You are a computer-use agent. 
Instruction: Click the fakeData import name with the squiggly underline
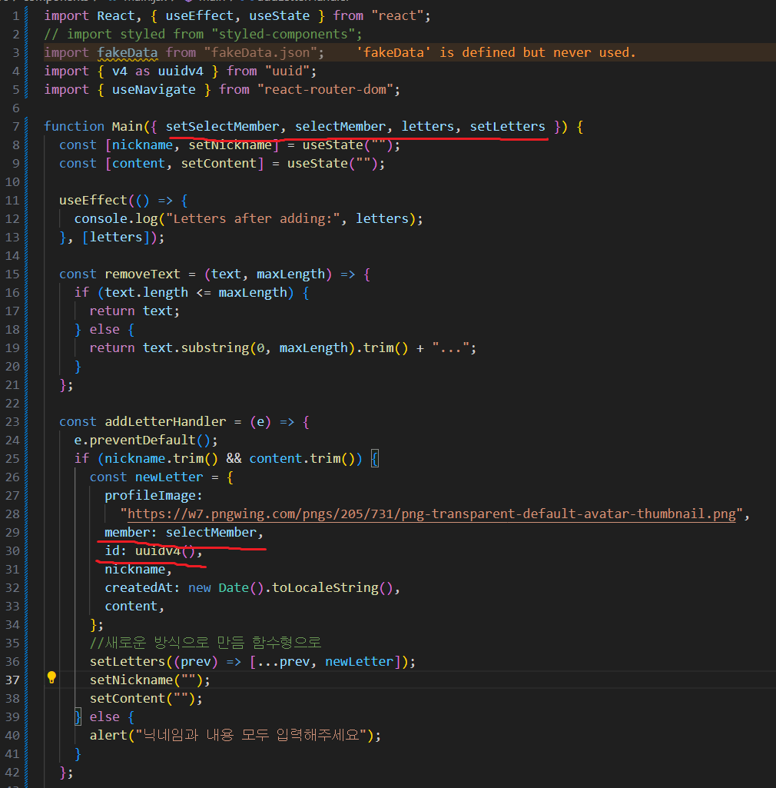tap(127, 52)
